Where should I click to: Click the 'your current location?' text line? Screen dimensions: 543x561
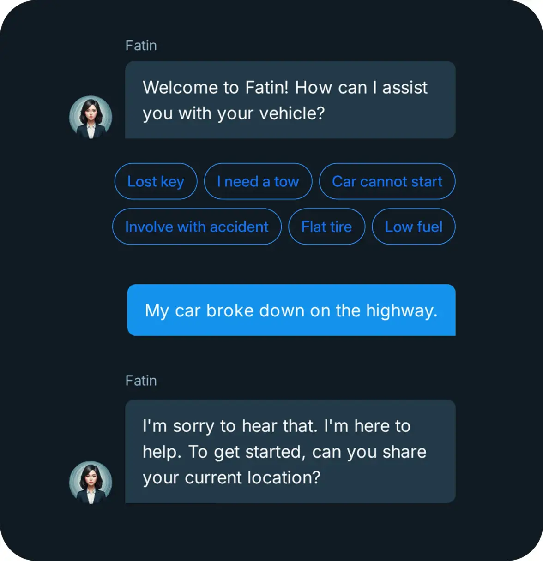[231, 477]
